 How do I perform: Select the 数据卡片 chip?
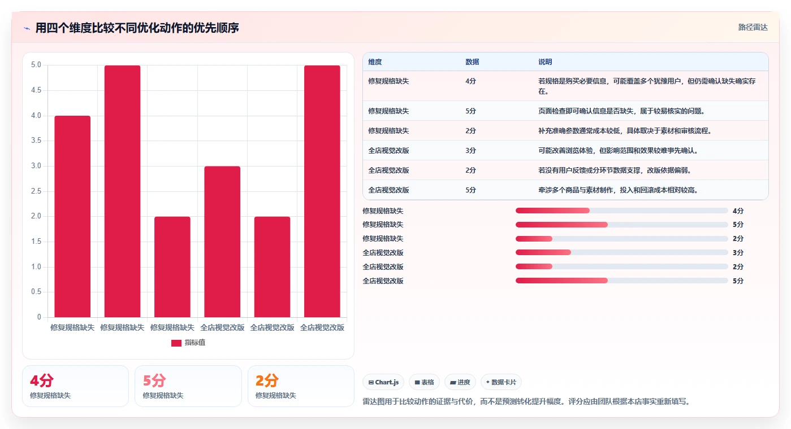pyautogui.click(x=501, y=382)
